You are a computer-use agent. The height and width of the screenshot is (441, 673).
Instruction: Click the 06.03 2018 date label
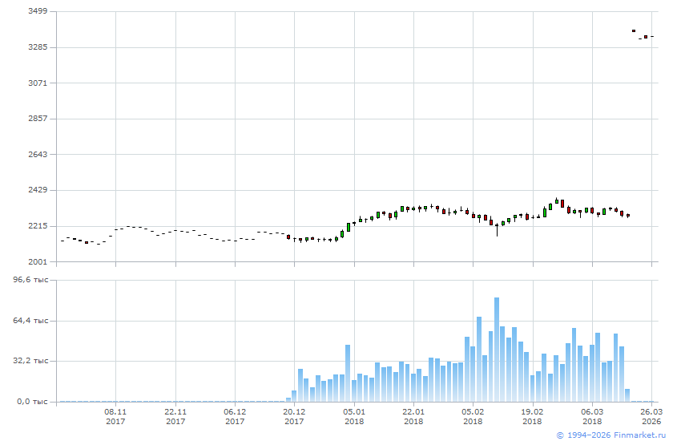tap(592, 415)
